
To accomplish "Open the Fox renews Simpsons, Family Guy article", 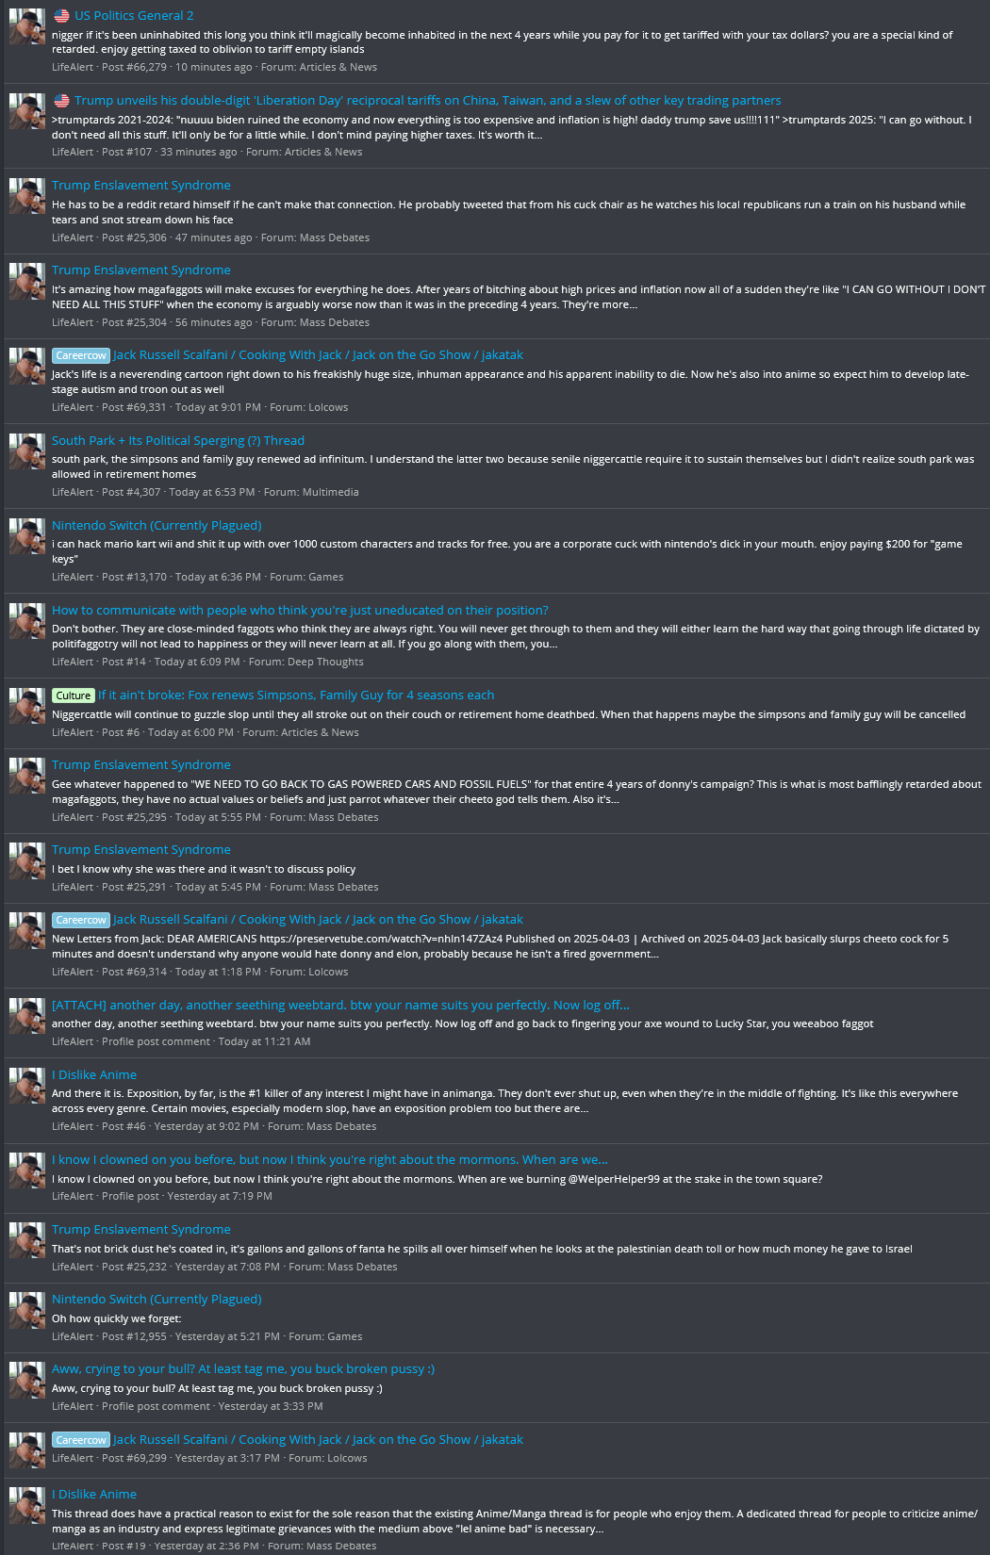I will 296,695.
